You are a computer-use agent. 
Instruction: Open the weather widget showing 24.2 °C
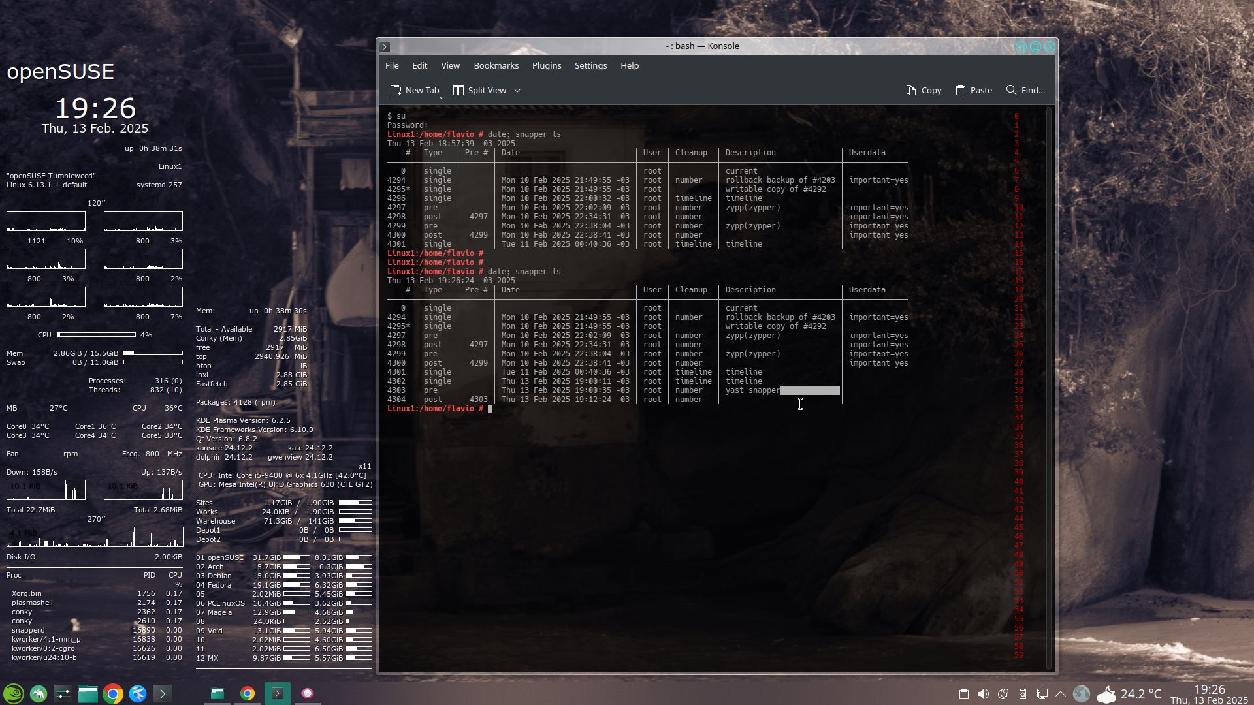[x=1129, y=694]
